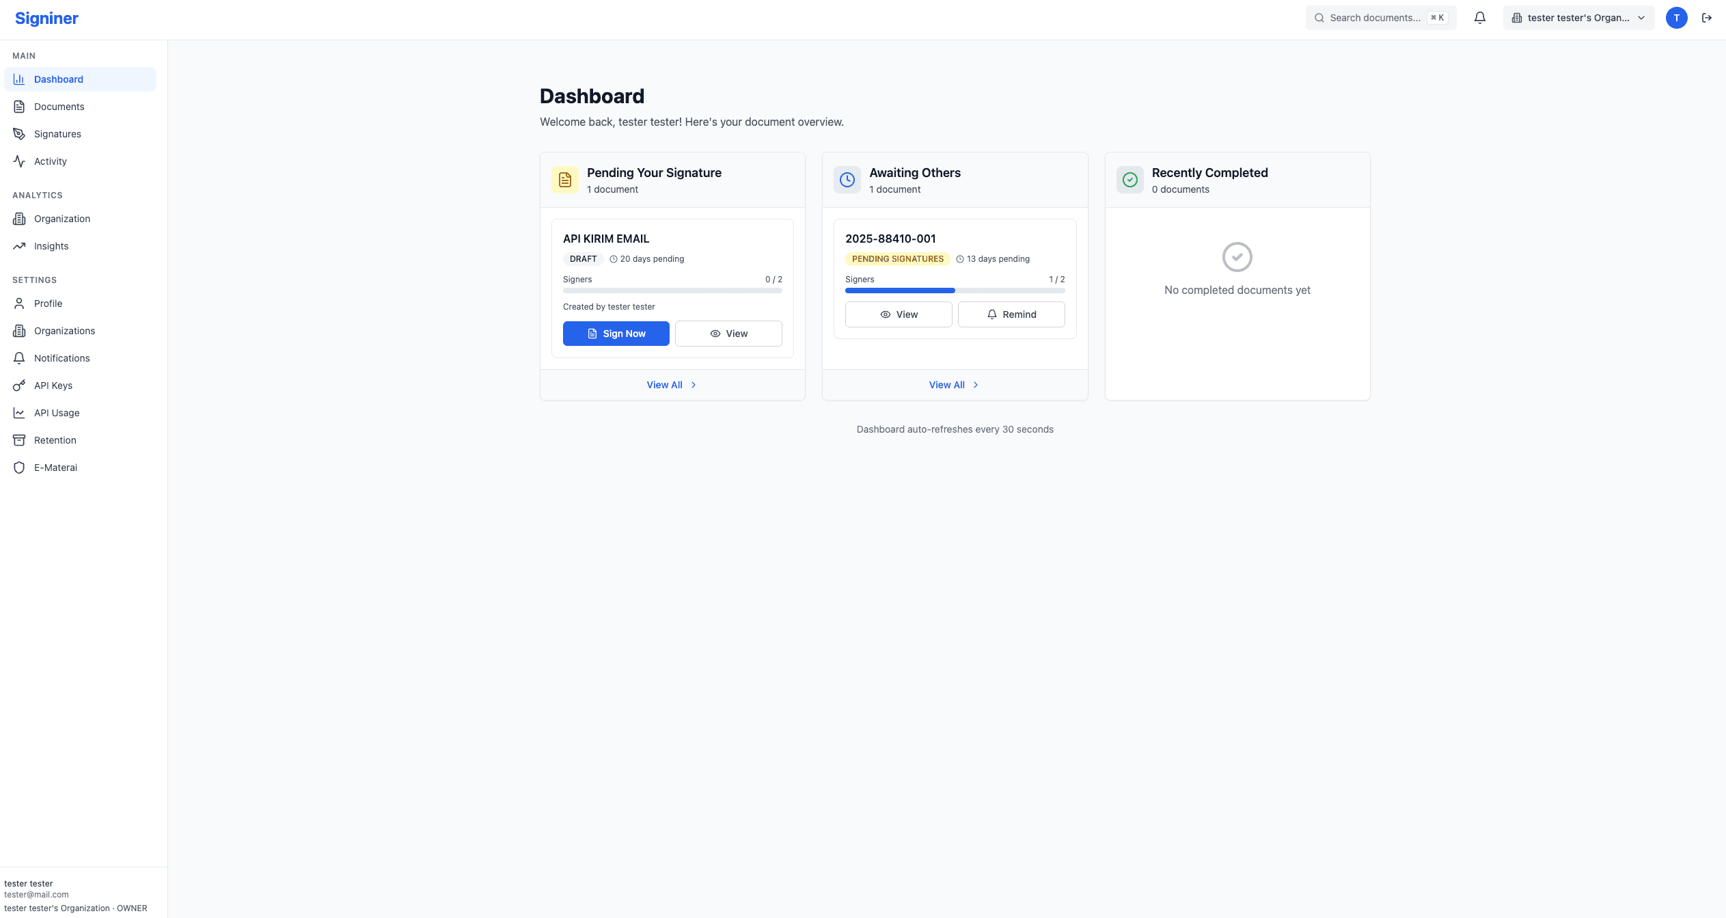Open the Insights analytics page
The width and height of the screenshot is (1726, 918).
51,246
